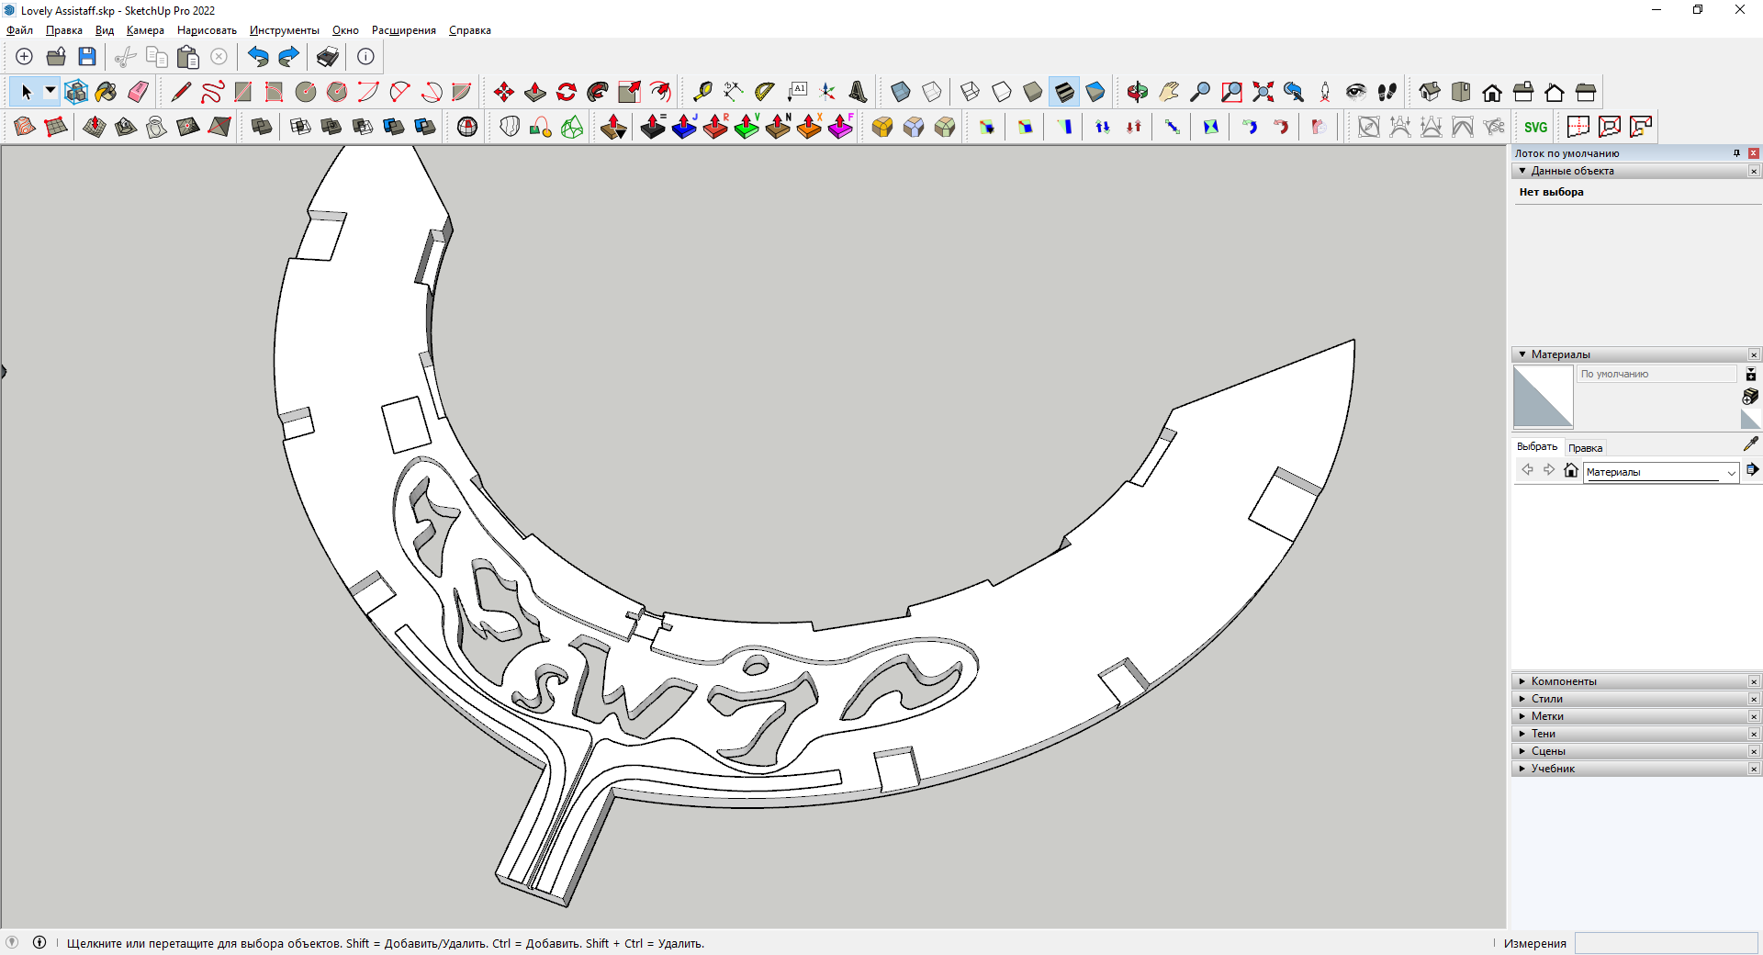Open the Камера menu
The image size is (1763, 955).
[145, 30]
